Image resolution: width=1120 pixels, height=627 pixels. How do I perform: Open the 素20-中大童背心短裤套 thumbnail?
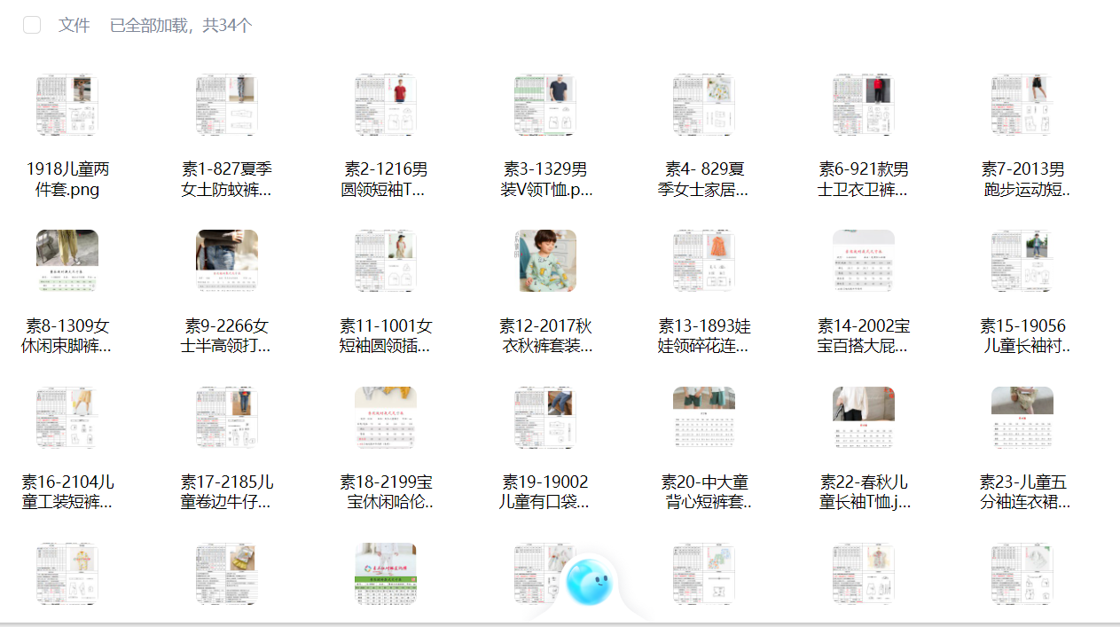[x=704, y=418]
